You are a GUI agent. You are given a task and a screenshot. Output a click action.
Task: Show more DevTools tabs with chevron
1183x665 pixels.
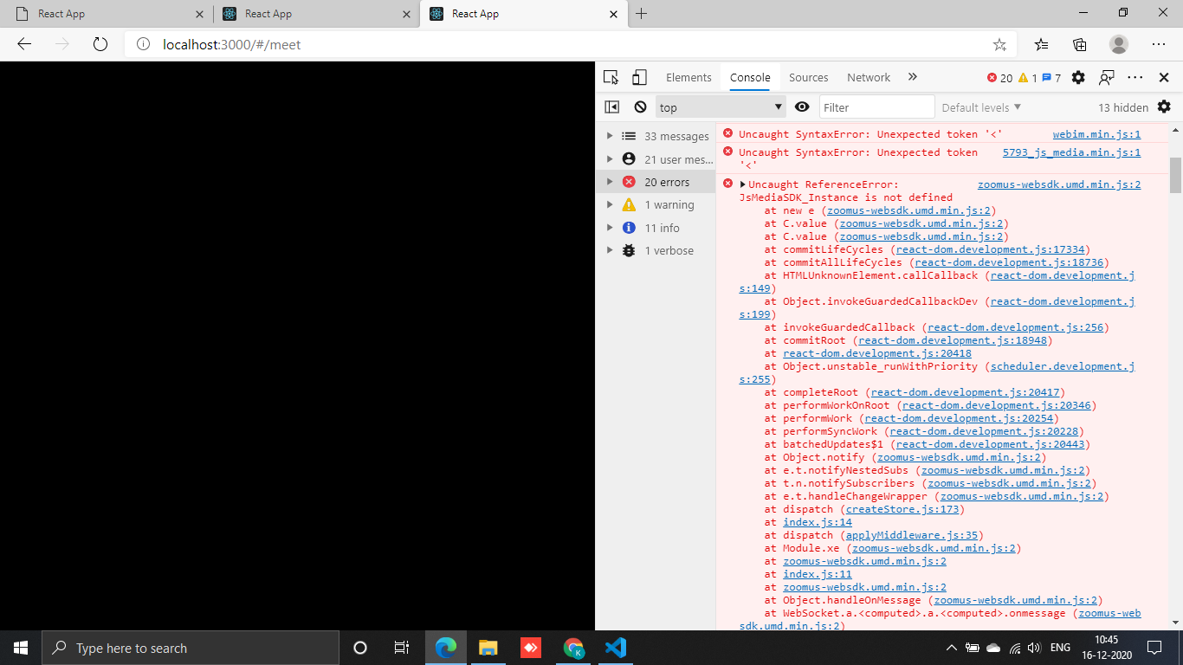tap(912, 77)
